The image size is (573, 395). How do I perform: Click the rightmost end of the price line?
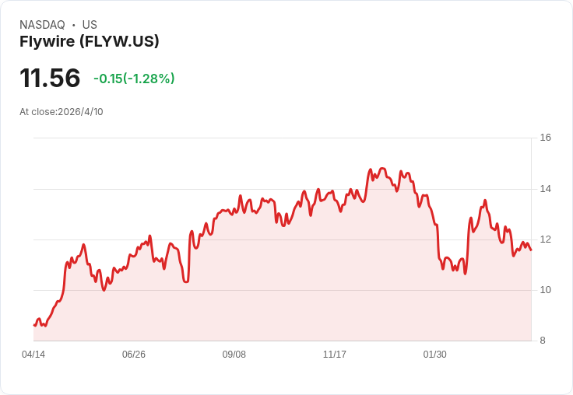[x=531, y=250]
